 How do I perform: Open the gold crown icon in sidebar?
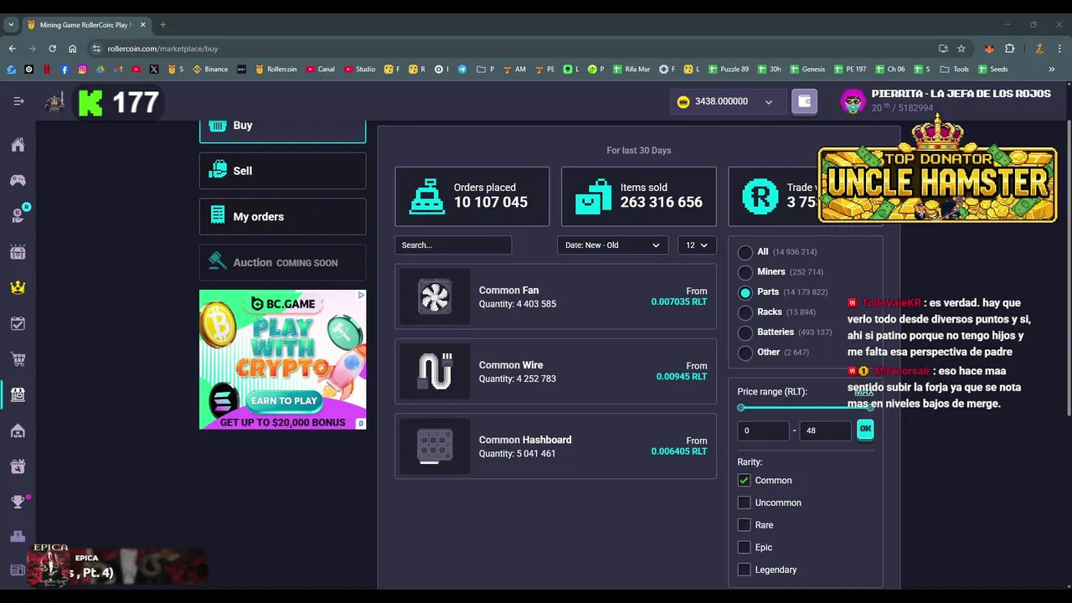click(18, 287)
